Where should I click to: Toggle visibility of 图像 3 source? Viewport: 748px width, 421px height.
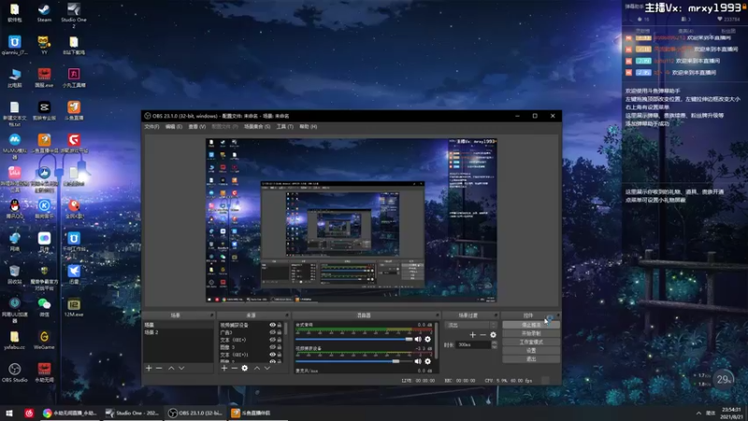click(x=272, y=347)
